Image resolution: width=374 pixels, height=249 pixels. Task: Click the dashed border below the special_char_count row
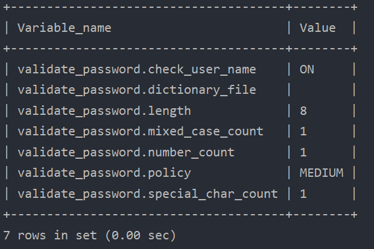point(145,214)
